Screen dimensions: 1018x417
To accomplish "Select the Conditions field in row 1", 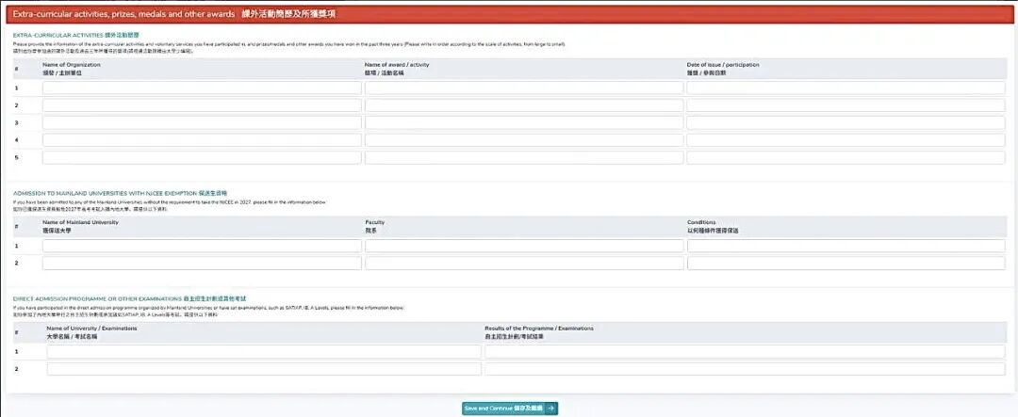I will click(846, 246).
